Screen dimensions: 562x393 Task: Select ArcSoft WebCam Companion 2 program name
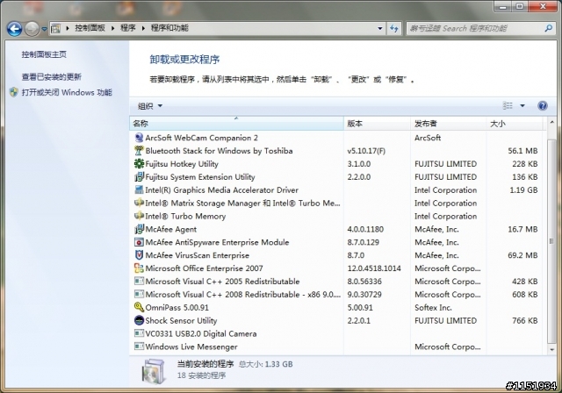click(201, 138)
